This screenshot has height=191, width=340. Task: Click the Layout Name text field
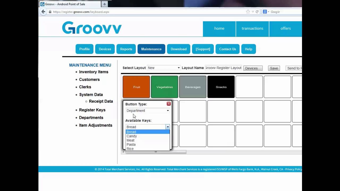223,68
